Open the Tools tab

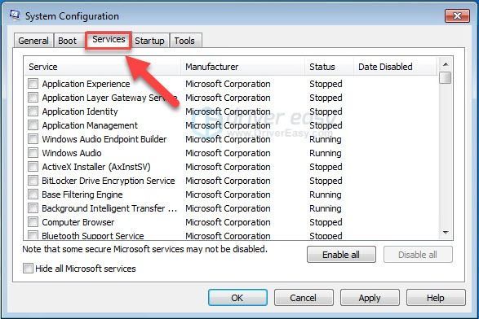tap(185, 41)
